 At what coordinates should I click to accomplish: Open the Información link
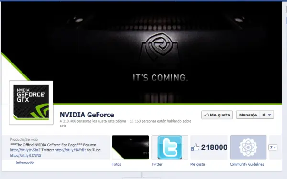25,163
